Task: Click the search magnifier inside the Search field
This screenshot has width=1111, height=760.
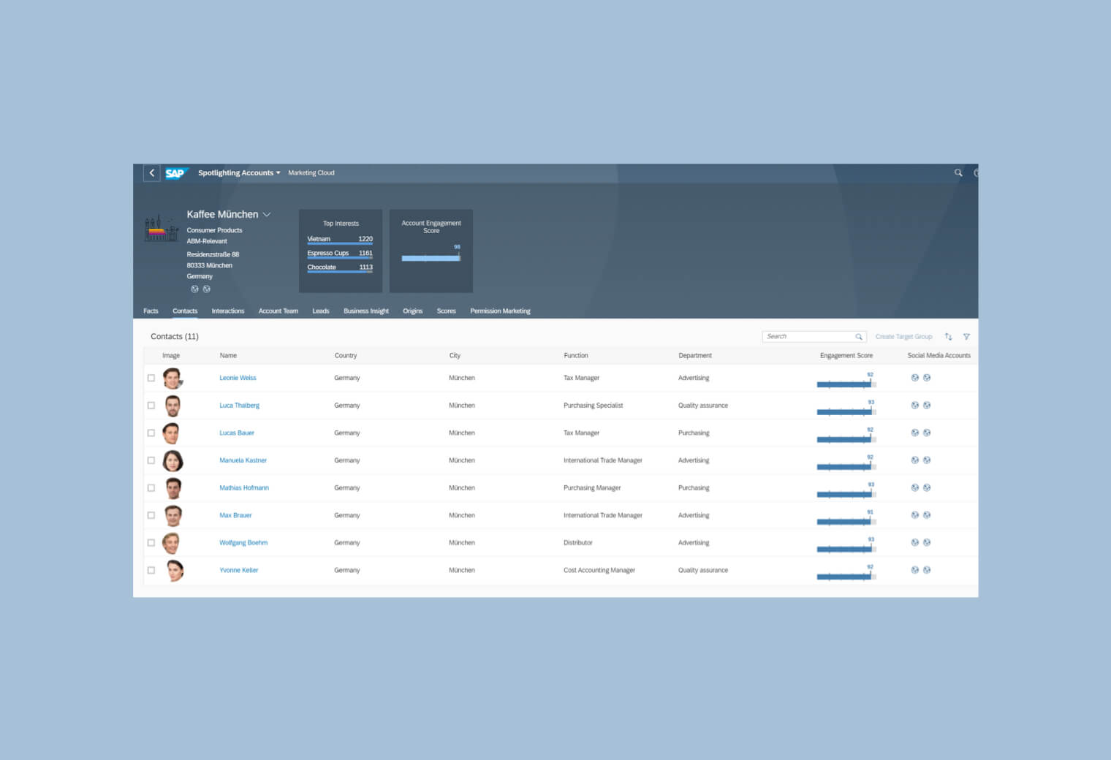Action: click(x=859, y=336)
